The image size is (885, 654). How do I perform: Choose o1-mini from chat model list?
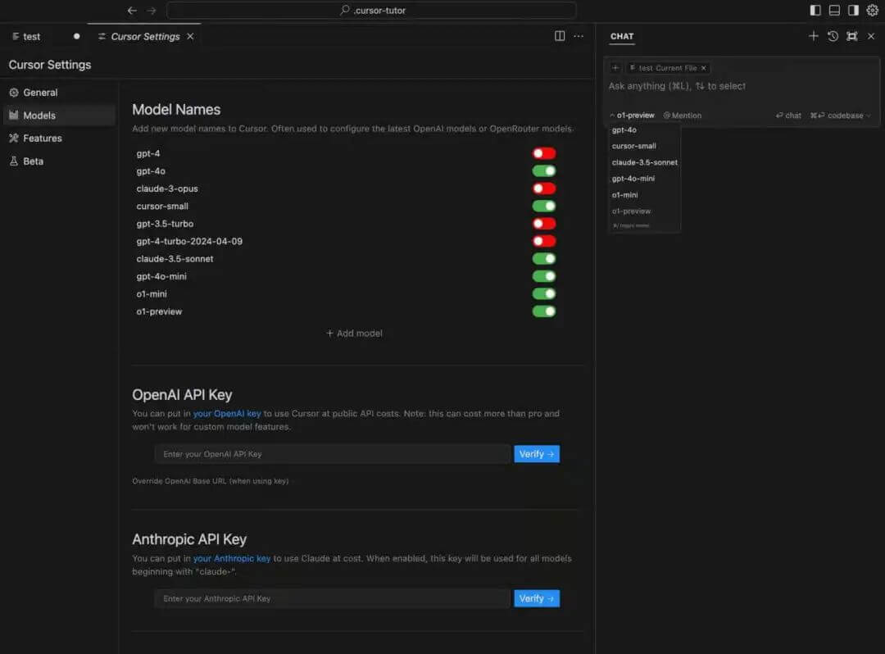[x=624, y=195]
